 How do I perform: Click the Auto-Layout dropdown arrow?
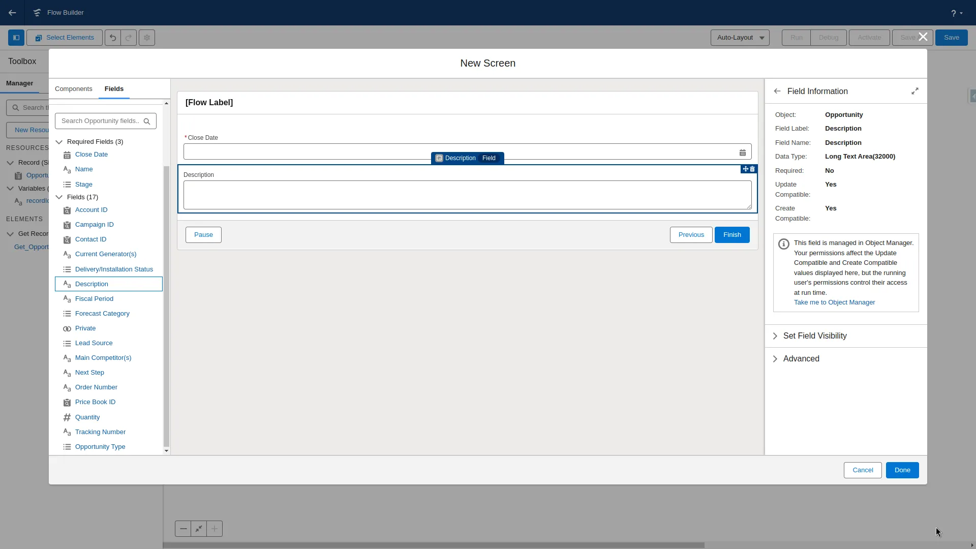[762, 38]
